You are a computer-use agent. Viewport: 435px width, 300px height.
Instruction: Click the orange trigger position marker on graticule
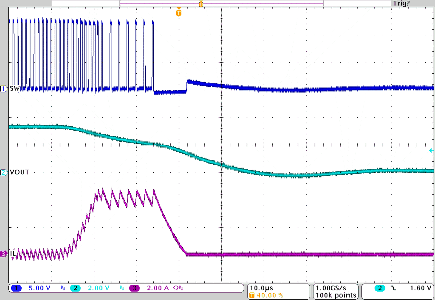click(x=179, y=13)
